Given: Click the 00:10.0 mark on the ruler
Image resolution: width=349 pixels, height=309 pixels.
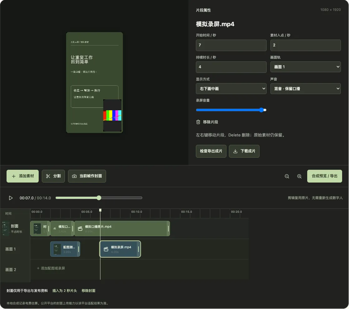Looking at the screenshot, I should coord(136,212).
